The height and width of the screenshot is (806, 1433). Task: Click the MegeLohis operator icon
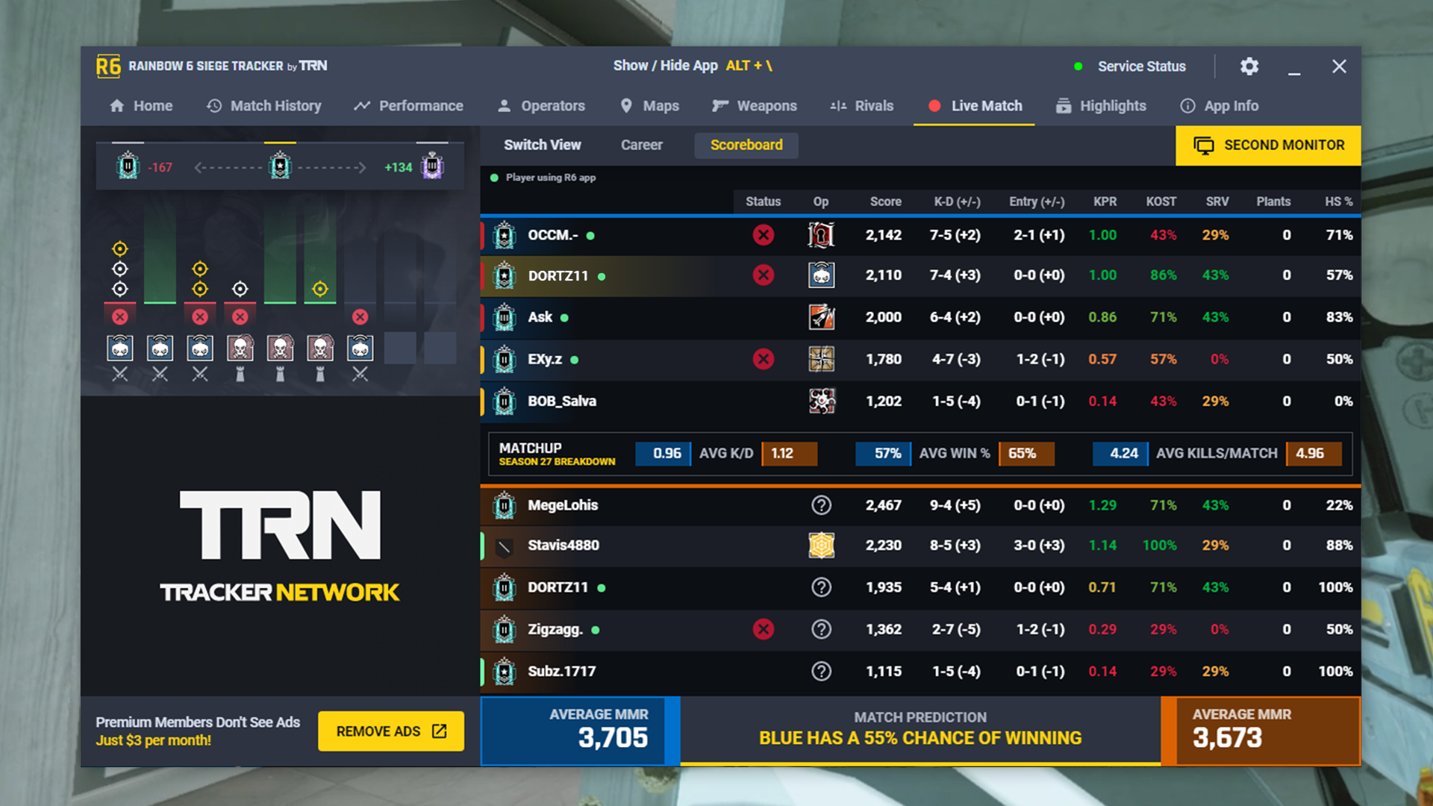821,504
